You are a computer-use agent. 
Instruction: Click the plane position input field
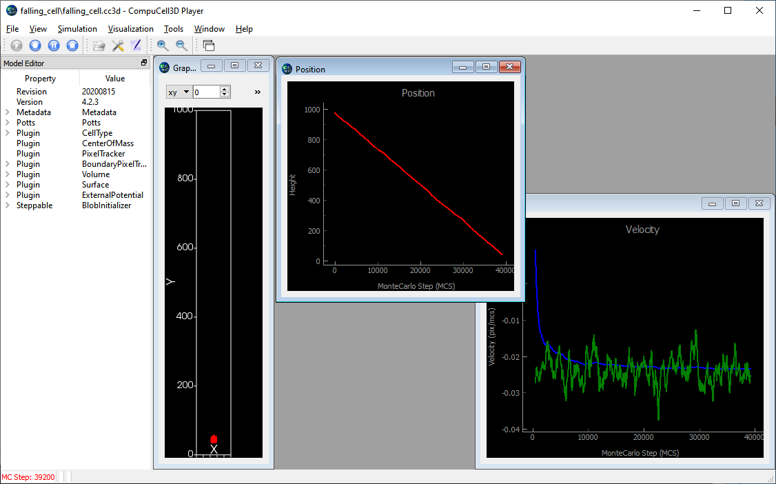pyautogui.click(x=206, y=92)
